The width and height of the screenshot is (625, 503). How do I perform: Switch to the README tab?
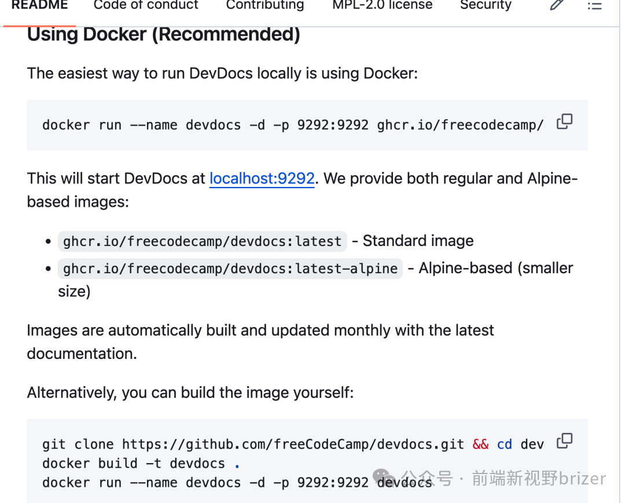[x=39, y=5]
